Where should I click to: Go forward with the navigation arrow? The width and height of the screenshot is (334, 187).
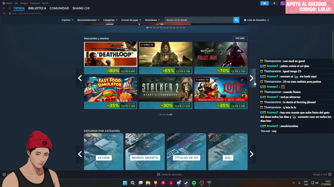[9, 8]
